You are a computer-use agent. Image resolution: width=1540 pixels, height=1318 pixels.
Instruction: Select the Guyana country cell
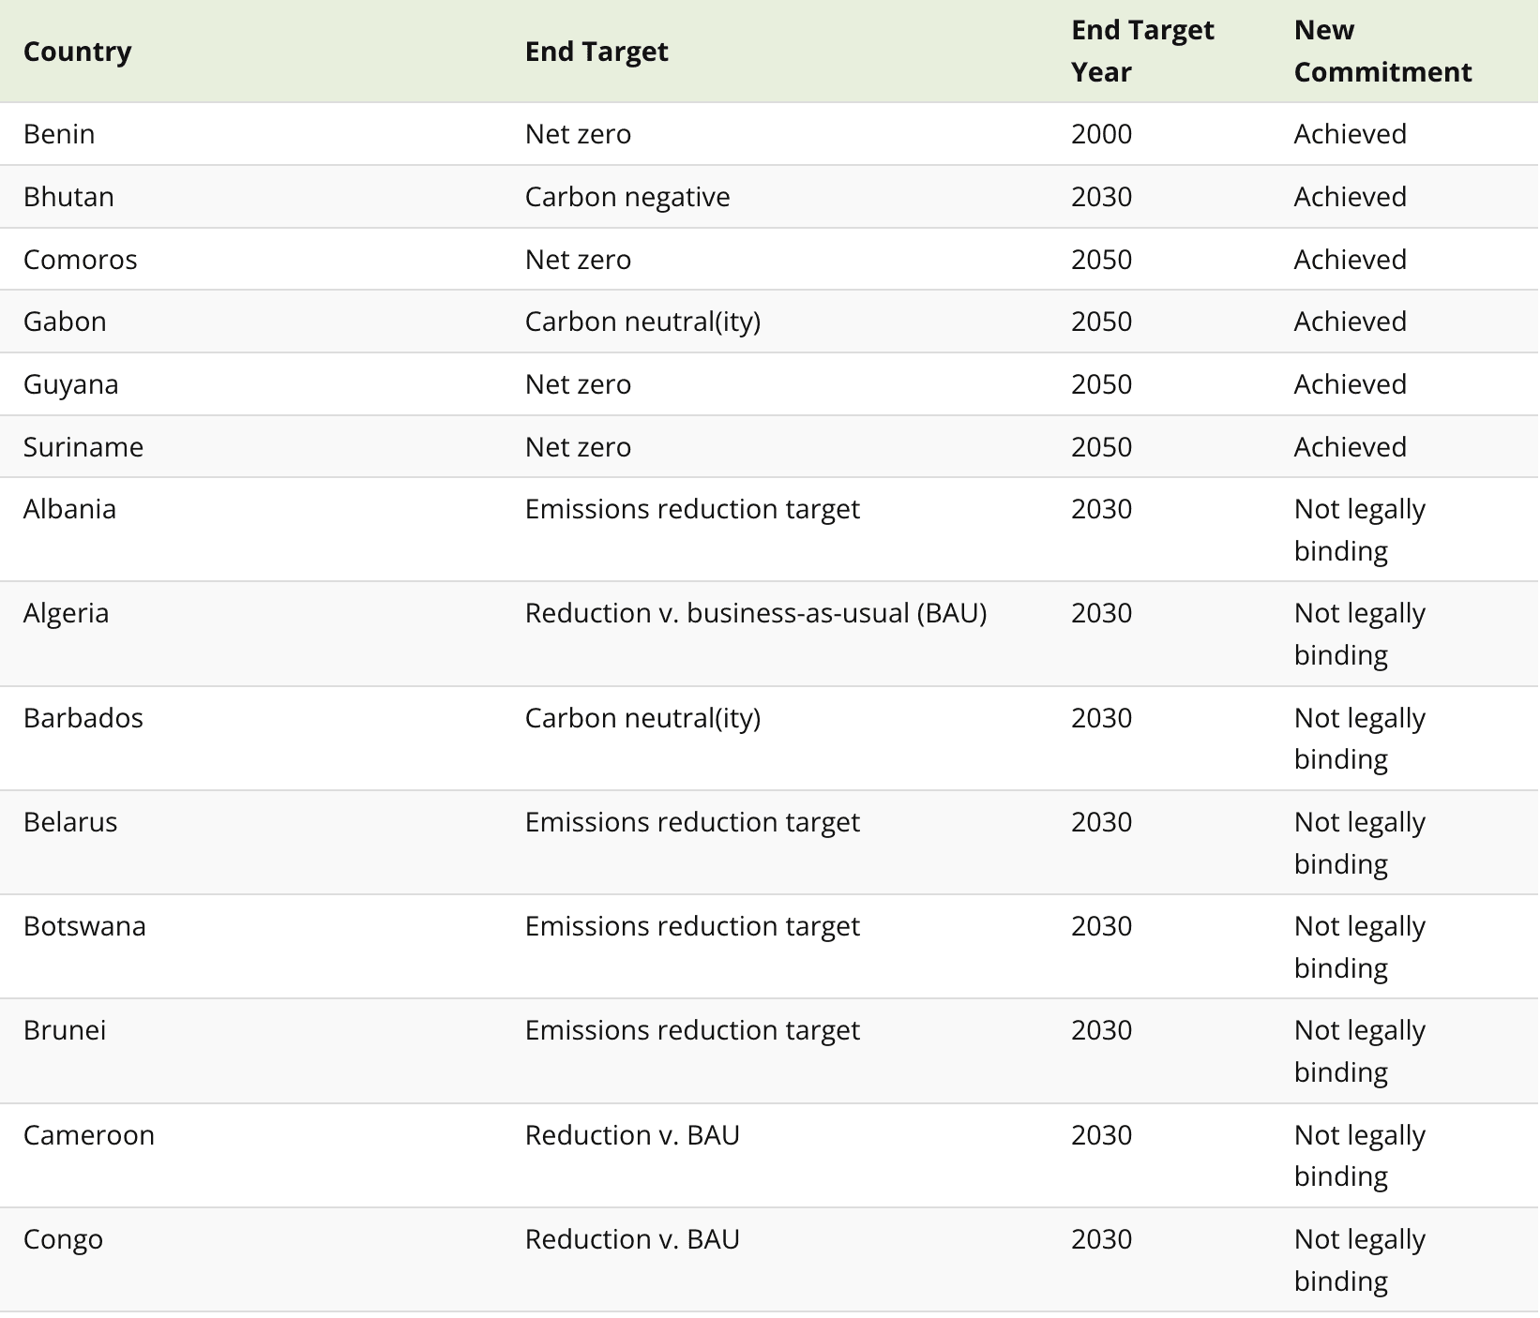click(x=70, y=384)
